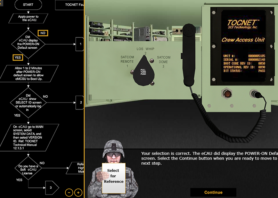Click the START flowchart node
Screen dimensions: 278x198
pos(28,5)
